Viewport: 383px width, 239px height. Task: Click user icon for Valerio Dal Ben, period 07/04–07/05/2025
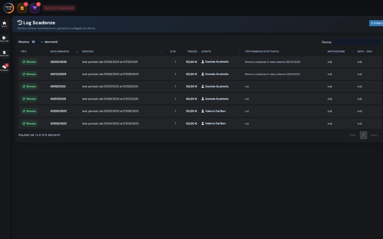coord(203,124)
